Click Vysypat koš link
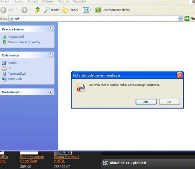The image size is (195, 169). (16, 37)
